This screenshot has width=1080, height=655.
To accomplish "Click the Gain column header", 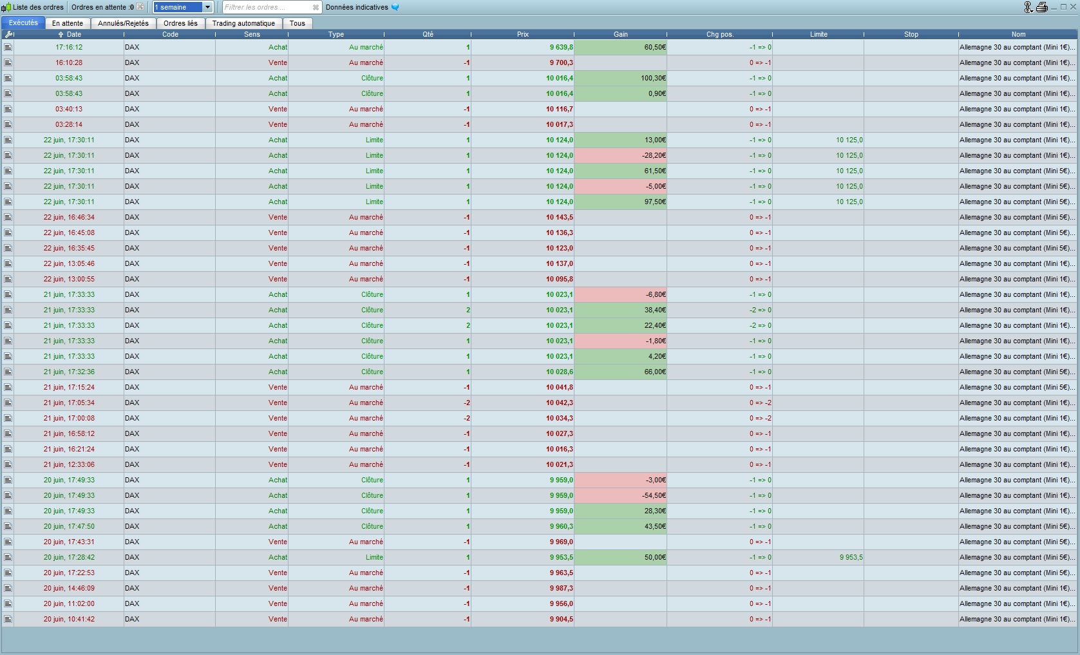I will click(620, 34).
